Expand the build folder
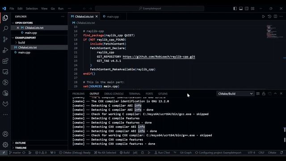 click(21, 42)
